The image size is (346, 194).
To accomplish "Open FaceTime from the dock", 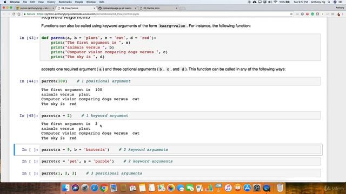I will [190, 188].
